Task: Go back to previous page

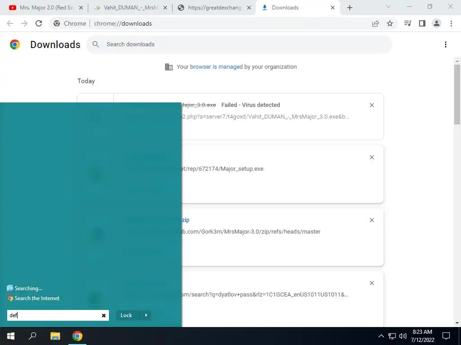Action: [10, 23]
